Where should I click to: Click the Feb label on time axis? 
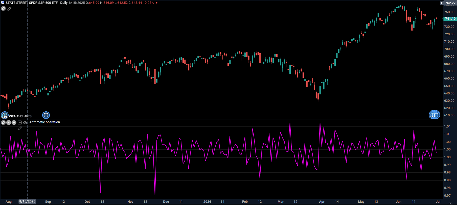(245, 202)
